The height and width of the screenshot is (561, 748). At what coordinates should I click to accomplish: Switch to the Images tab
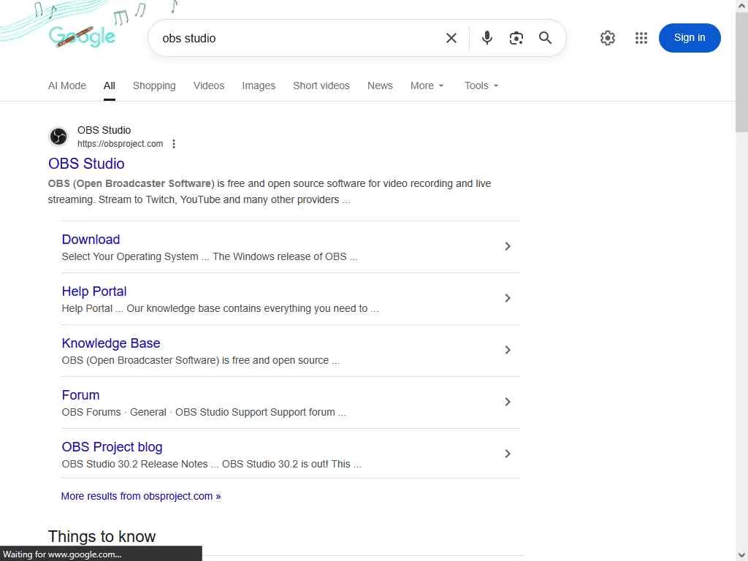pyautogui.click(x=259, y=85)
